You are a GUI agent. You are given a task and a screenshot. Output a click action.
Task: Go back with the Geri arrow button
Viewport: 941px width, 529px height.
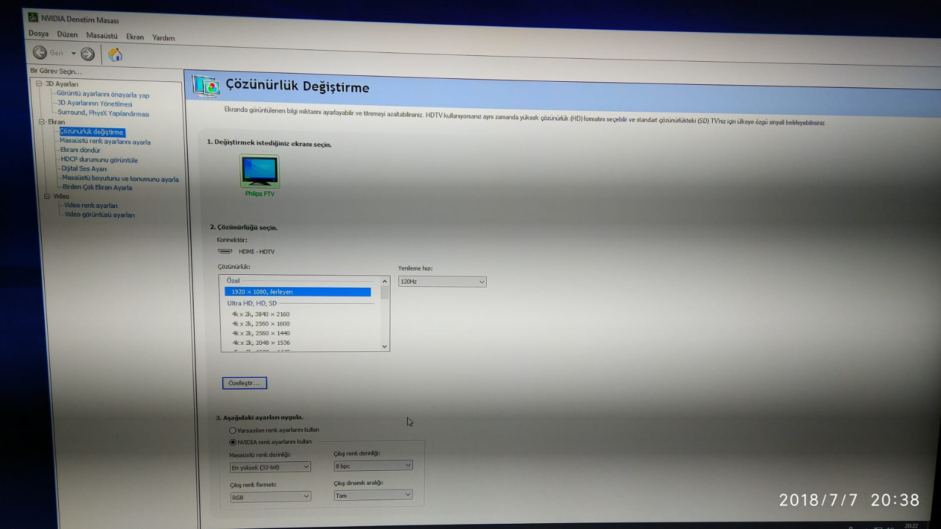click(x=39, y=52)
